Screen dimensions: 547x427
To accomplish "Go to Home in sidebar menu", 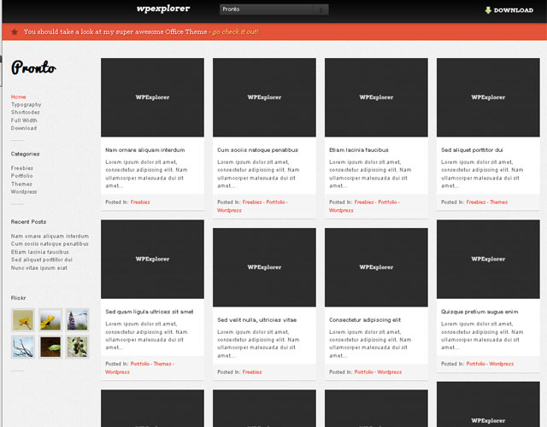I will click(x=19, y=97).
